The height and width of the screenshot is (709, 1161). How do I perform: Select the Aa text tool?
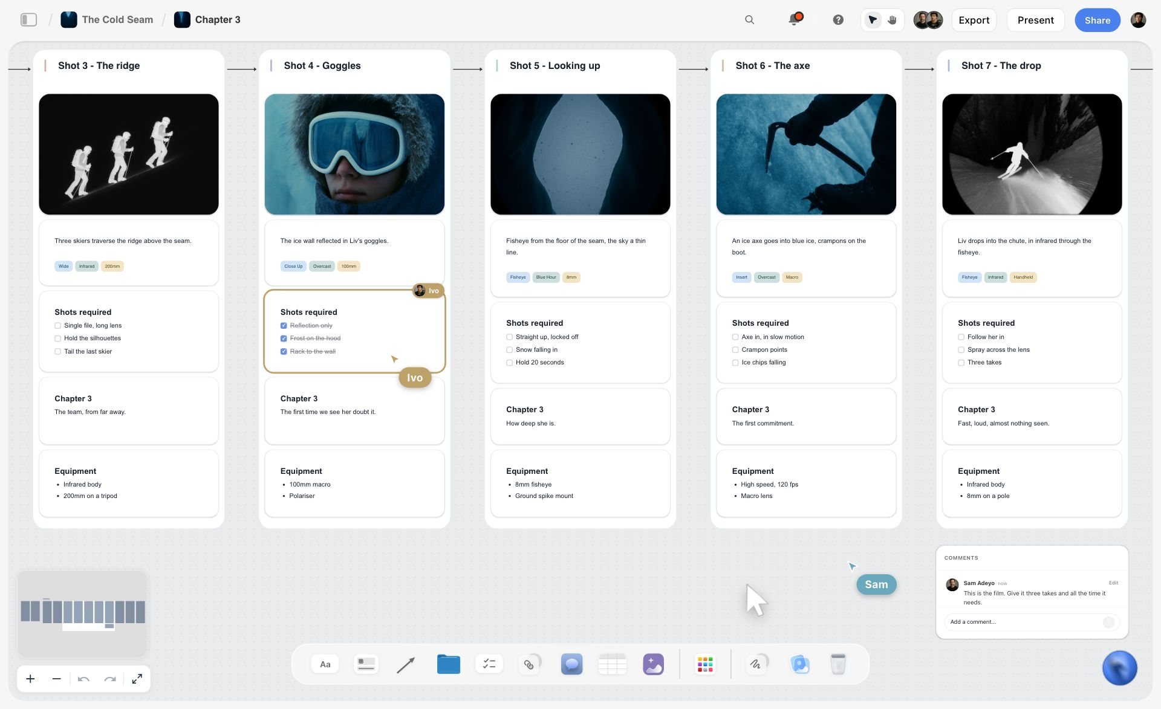[x=325, y=664]
